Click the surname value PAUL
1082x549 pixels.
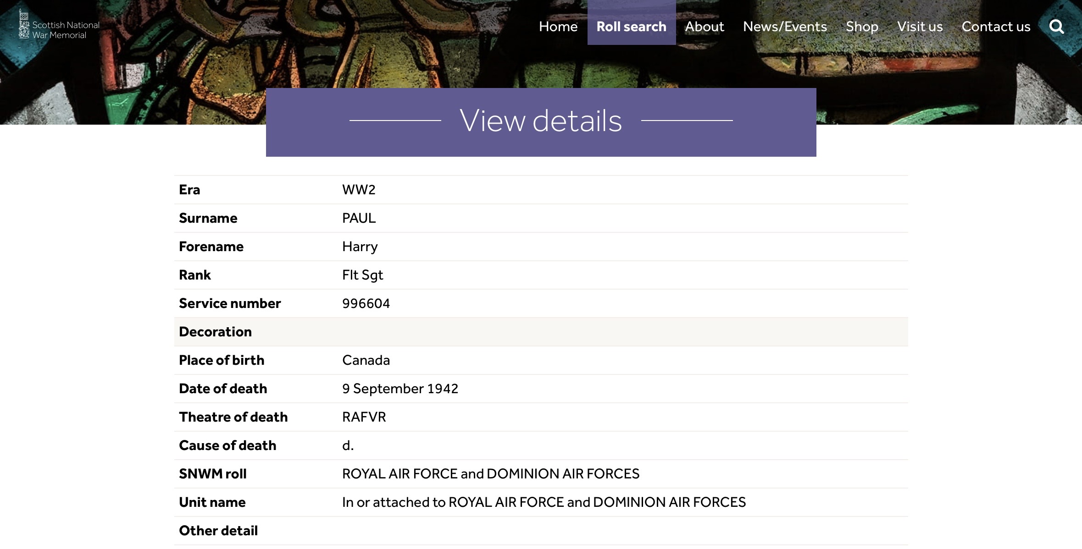tap(359, 218)
